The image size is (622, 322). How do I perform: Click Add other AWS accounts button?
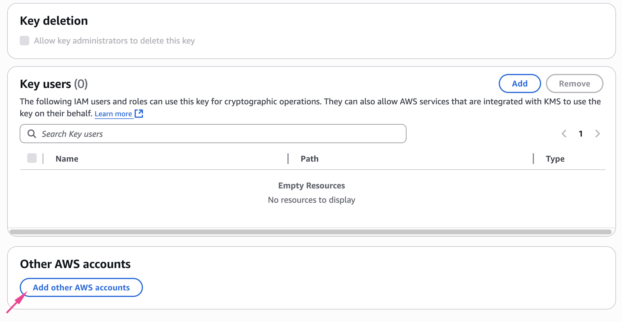[x=81, y=287]
